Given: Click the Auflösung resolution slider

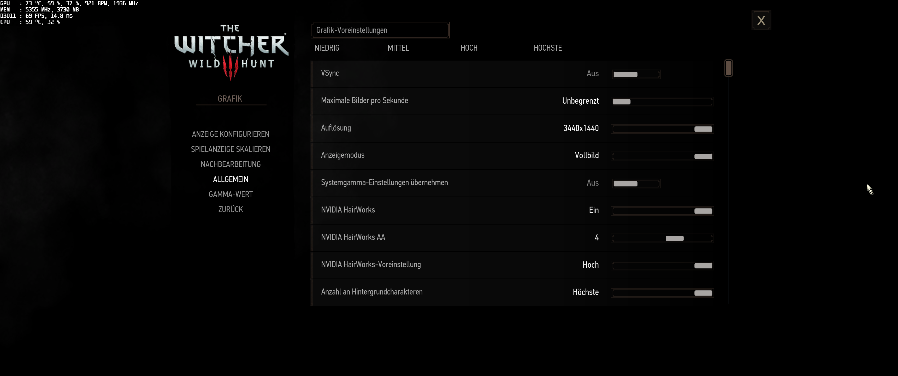Looking at the screenshot, I should coord(662,129).
